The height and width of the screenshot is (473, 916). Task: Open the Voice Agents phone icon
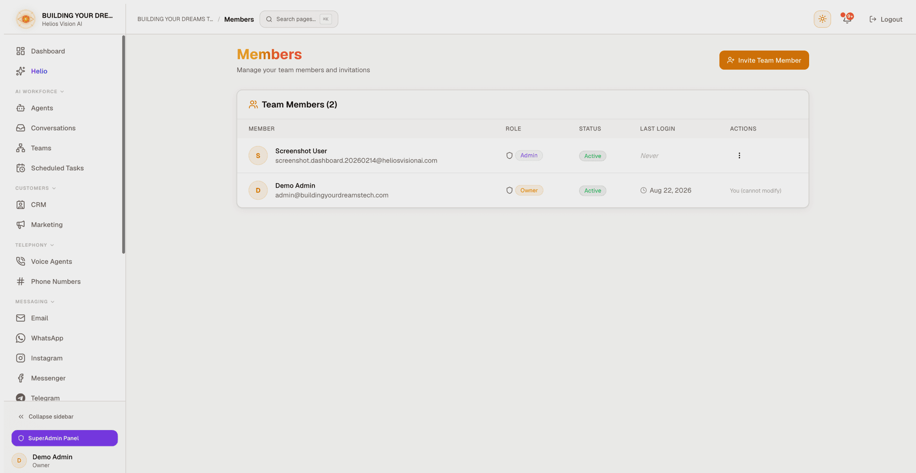tap(21, 261)
